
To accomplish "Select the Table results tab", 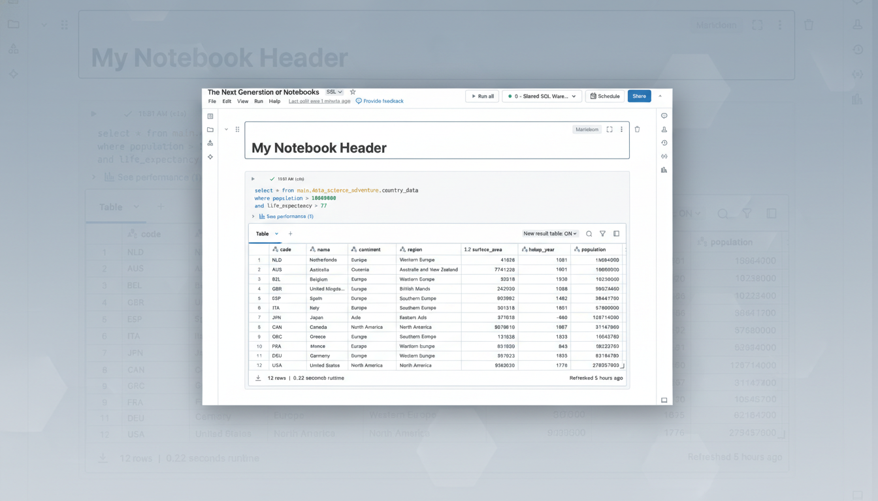I will 263,233.
